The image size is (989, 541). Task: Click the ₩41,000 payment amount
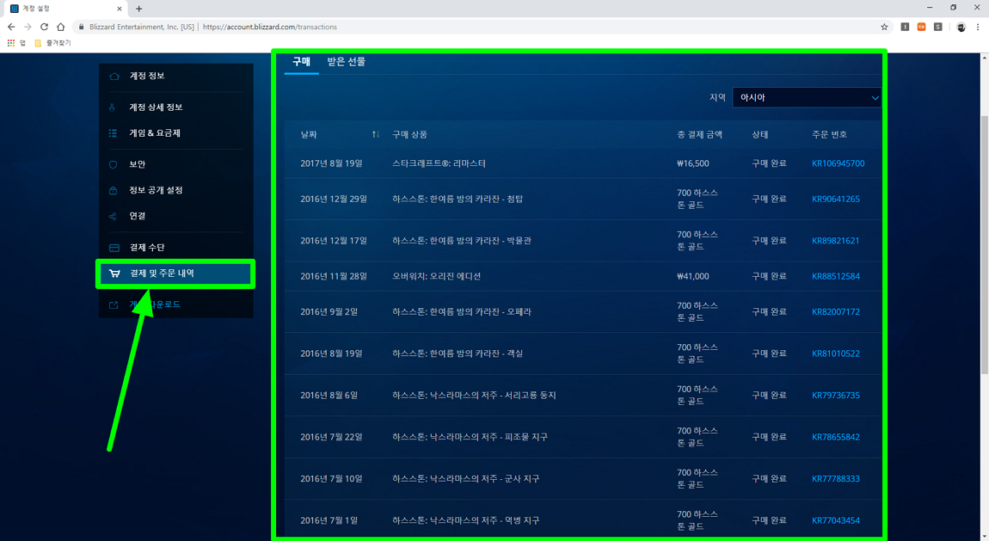click(x=692, y=276)
